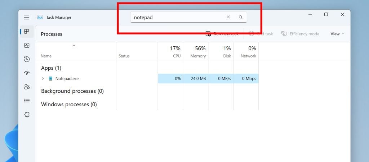Expand the Notepad.exe process row
369x162 pixels.
pyautogui.click(x=43, y=79)
